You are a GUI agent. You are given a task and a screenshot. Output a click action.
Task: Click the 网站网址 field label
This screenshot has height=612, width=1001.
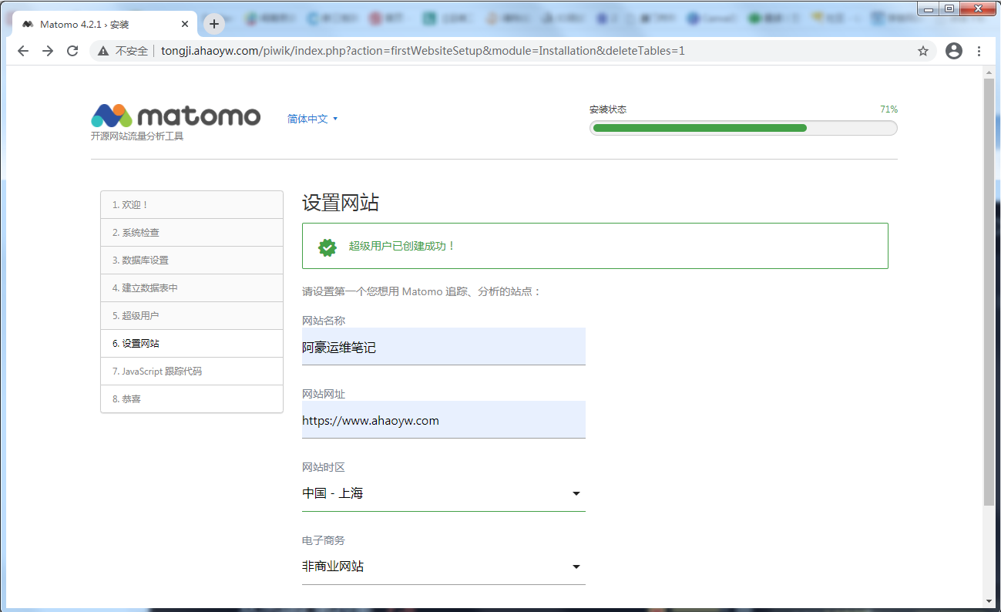click(324, 394)
